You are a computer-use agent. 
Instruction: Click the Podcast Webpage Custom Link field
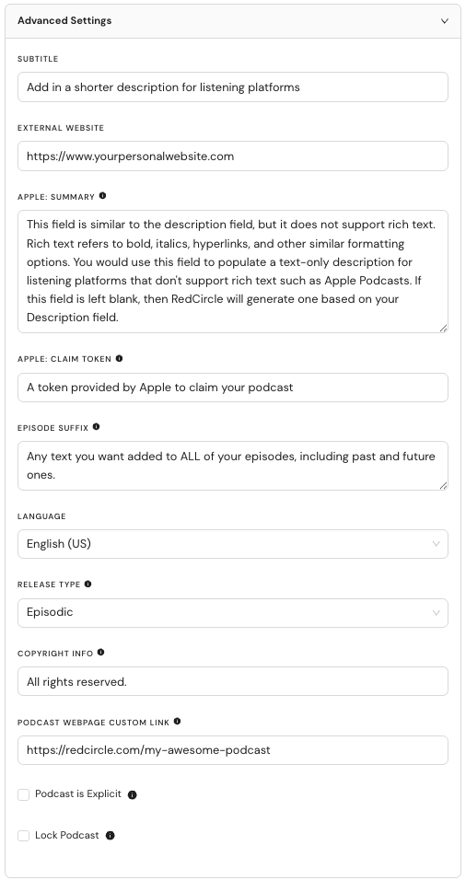tap(233, 750)
